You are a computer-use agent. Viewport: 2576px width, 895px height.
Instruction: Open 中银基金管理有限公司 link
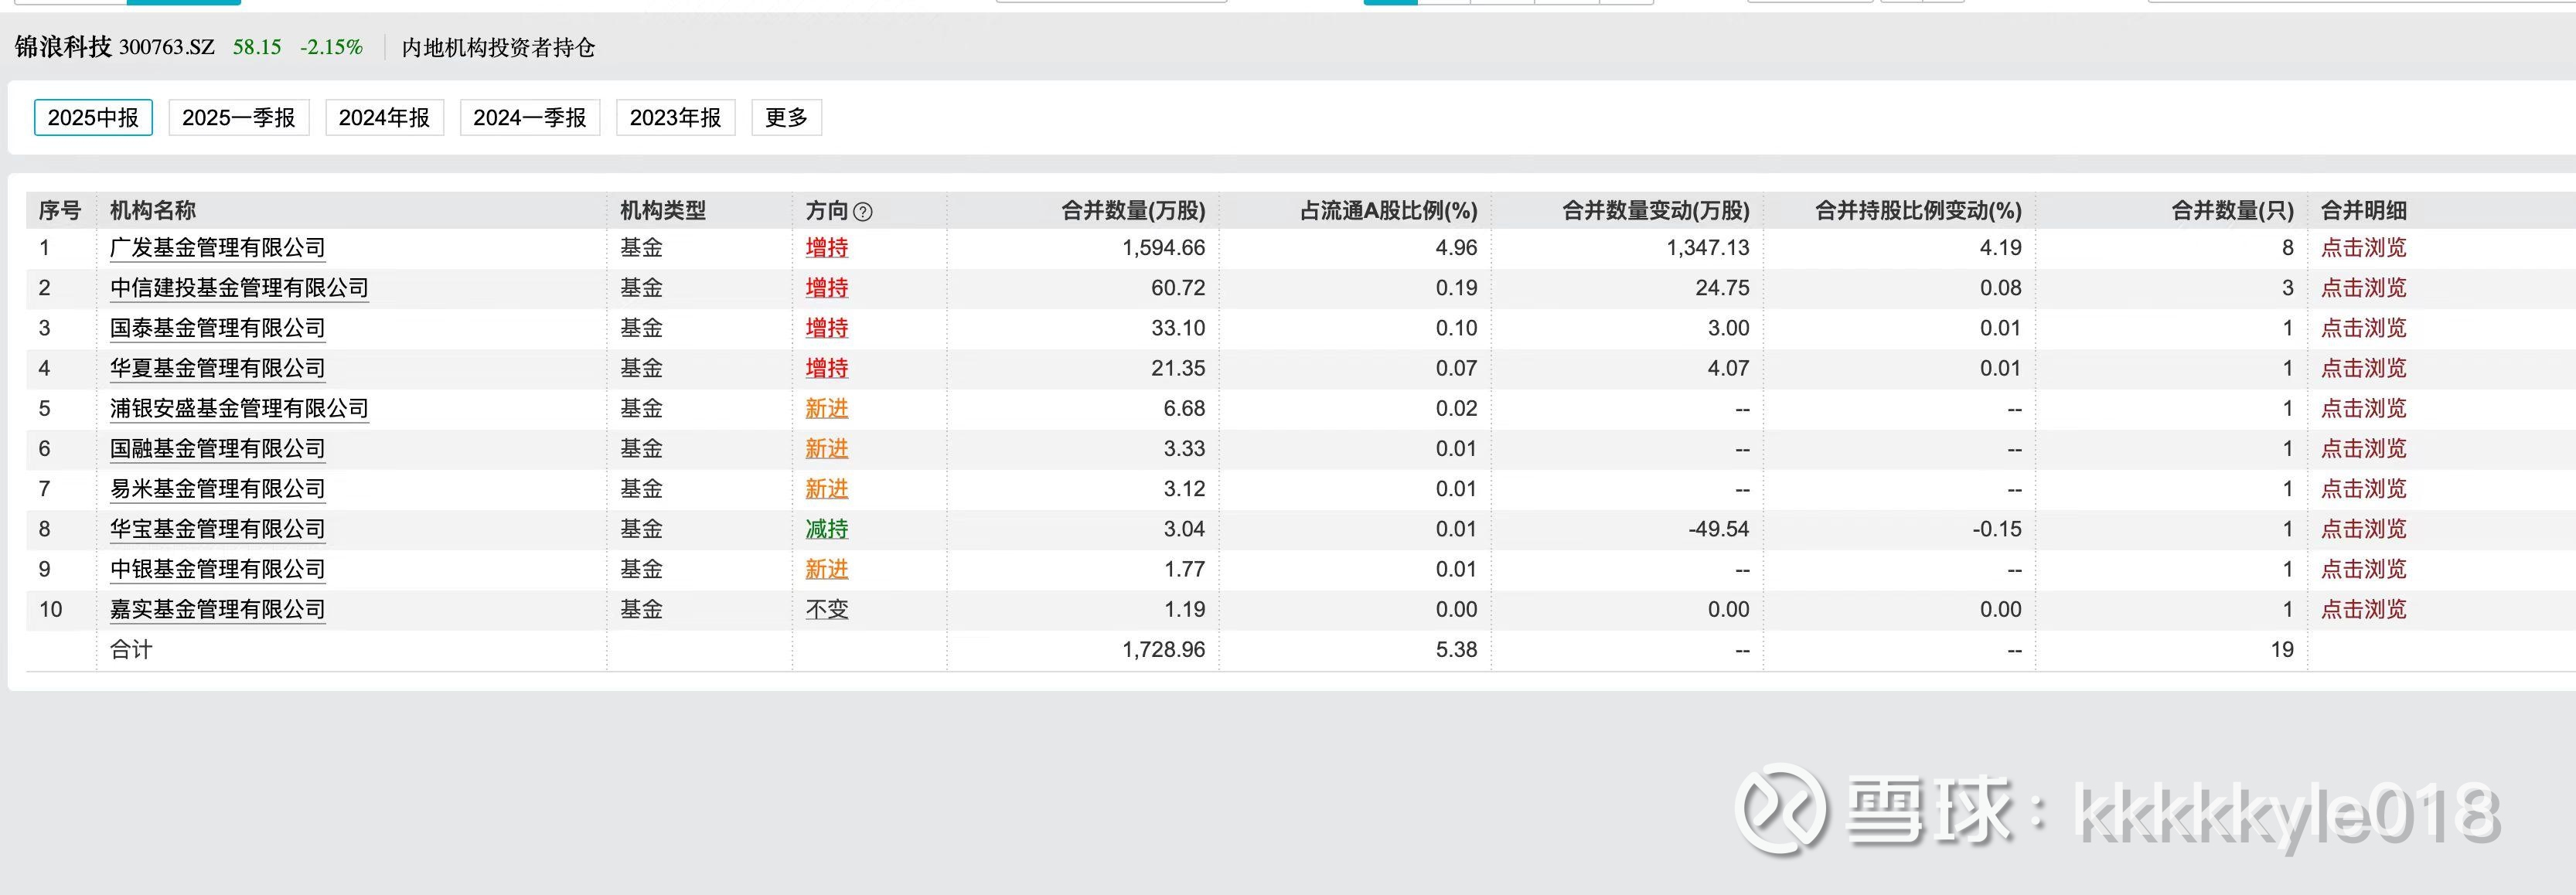pyautogui.click(x=218, y=569)
